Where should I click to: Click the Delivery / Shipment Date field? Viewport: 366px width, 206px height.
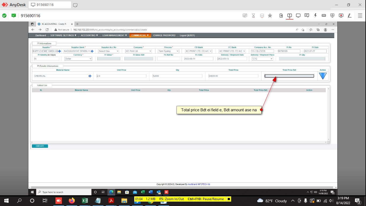[x=232, y=58]
